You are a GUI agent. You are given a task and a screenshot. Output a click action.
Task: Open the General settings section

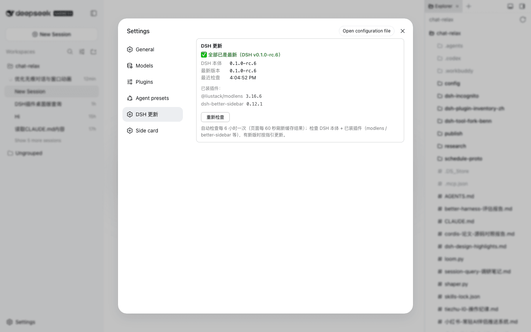pos(153,49)
